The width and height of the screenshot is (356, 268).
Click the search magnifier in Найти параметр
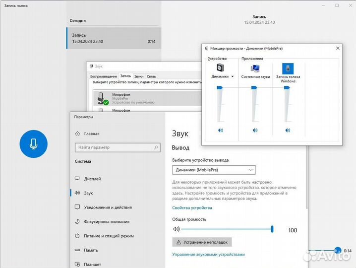pyautogui.click(x=156, y=147)
